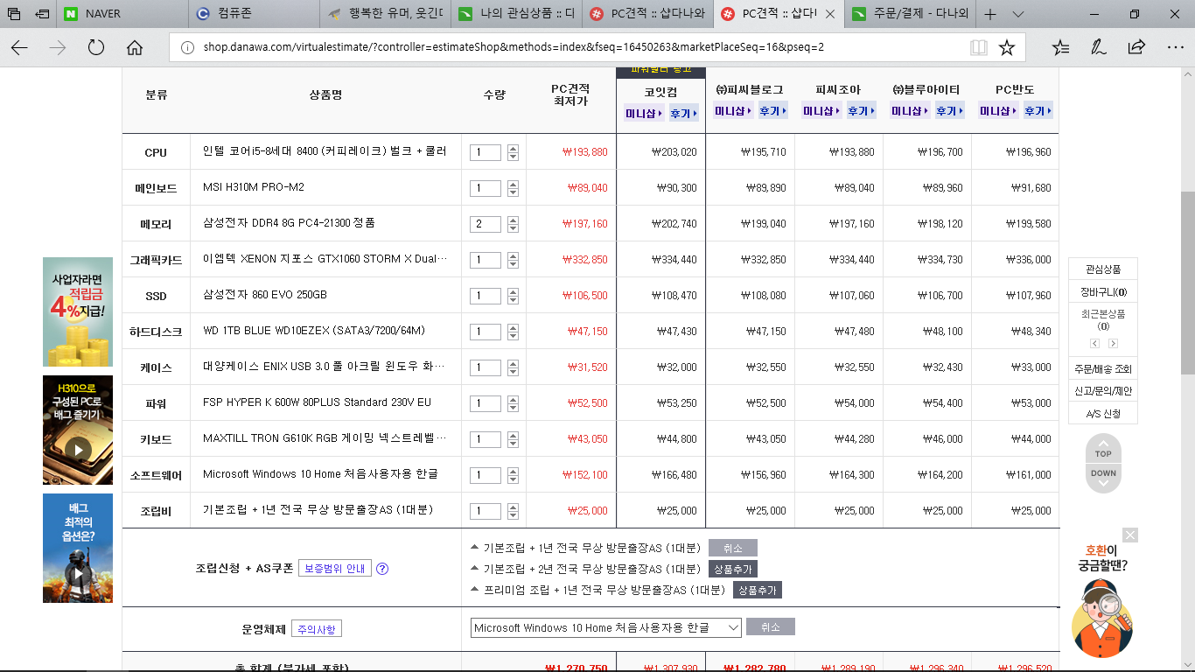Open the browser home page
This screenshot has width=1195, height=672.
coord(135,47)
